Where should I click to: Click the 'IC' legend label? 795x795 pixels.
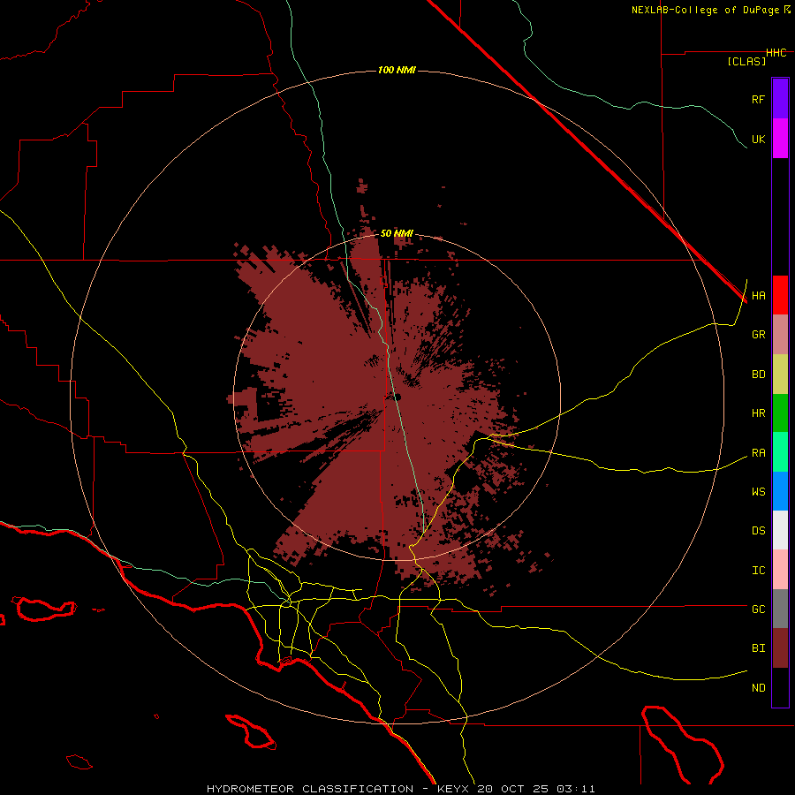(758, 571)
